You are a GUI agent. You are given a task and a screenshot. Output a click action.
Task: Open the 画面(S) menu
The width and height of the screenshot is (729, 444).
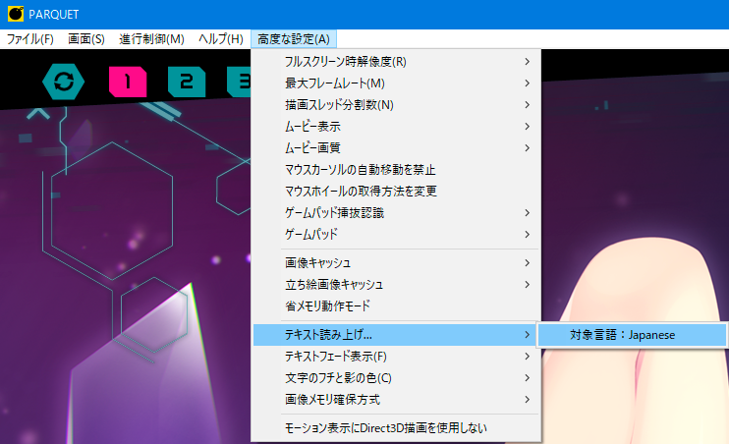[x=86, y=39]
